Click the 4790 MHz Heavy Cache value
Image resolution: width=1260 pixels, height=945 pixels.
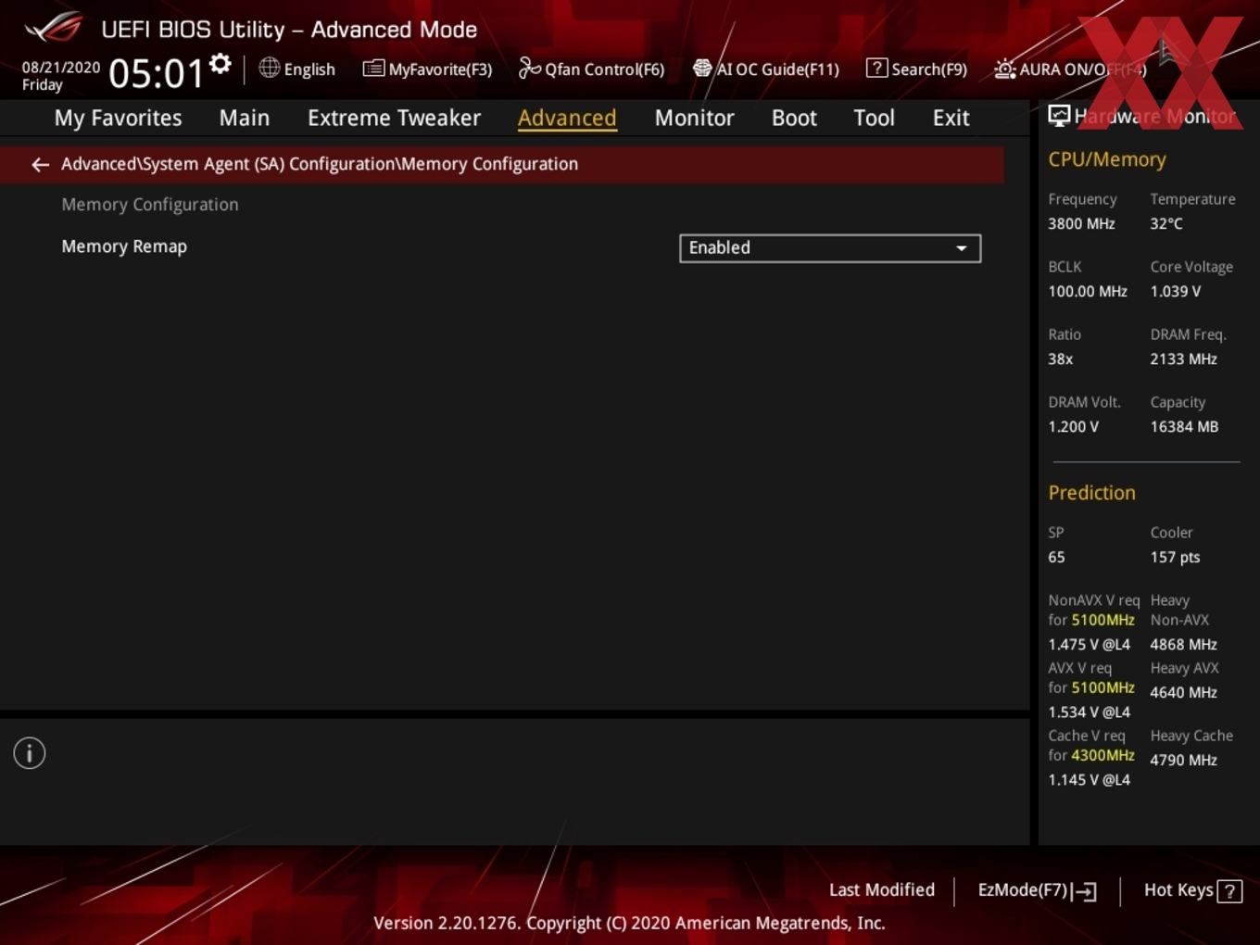click(x=1184, y=760)
